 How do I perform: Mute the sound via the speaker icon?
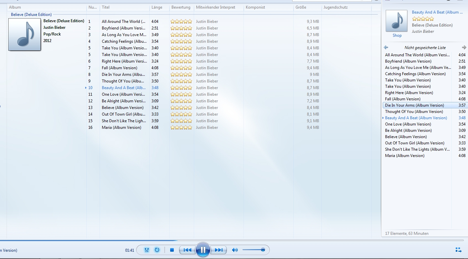235,250
